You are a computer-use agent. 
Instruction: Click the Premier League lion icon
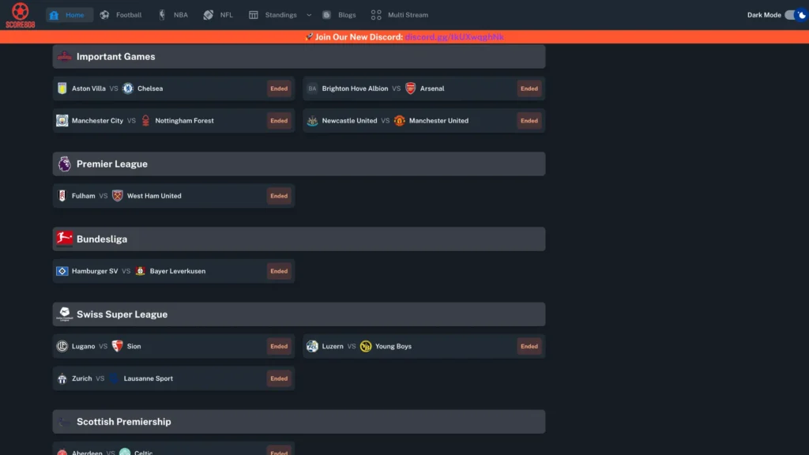[x=65, y=164]
